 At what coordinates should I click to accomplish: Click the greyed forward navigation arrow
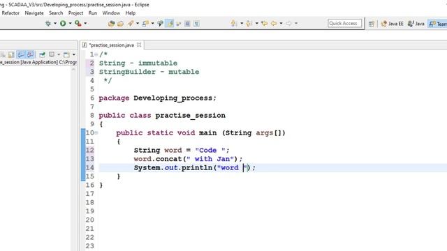pos(288,23)
